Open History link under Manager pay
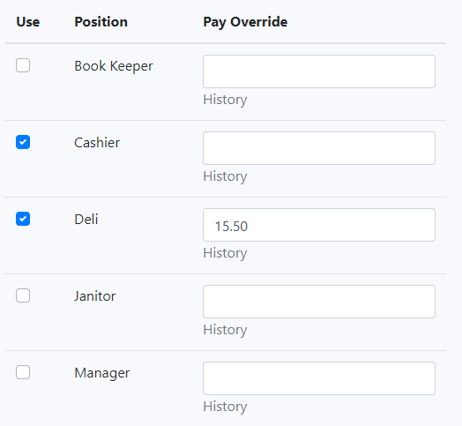Image resolution: width=462 pixels, height=426 pixels. 225,407
